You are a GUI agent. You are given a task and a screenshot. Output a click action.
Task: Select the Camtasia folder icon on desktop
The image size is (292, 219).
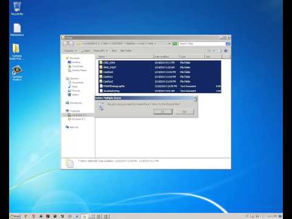coord(16,52)
